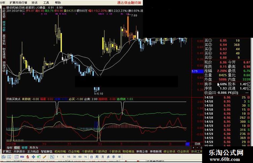
Task: Open the 行业资讯 tab
Action: (x=183, y=151)
